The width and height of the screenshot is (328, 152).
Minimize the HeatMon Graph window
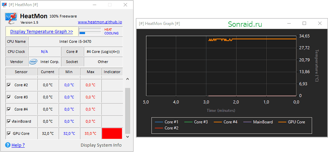click(289, 24)
